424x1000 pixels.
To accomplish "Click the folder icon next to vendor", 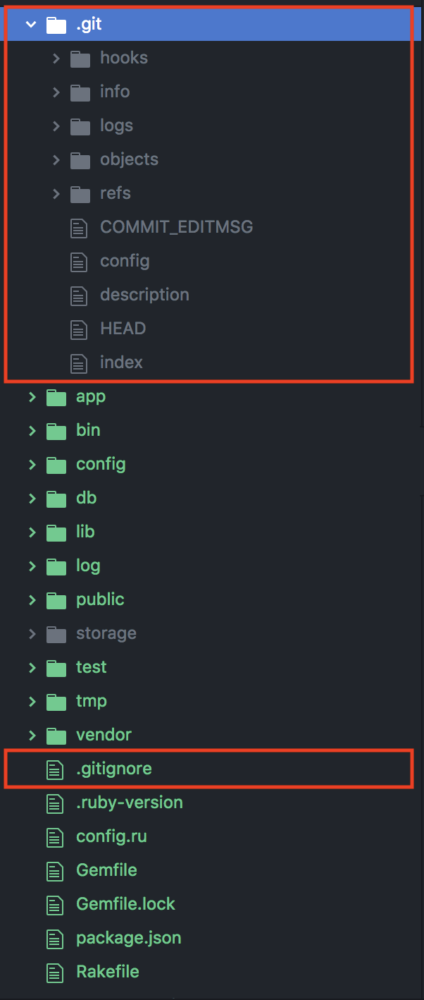I will (55, 735).
